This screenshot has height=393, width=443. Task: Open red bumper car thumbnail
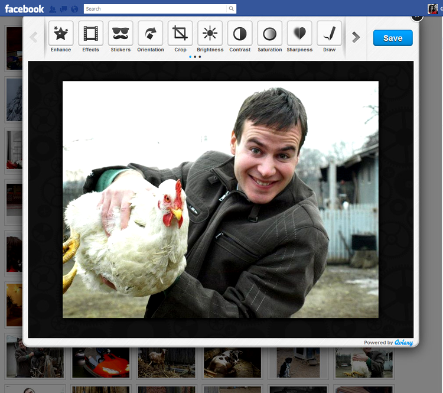coord(101,362)
